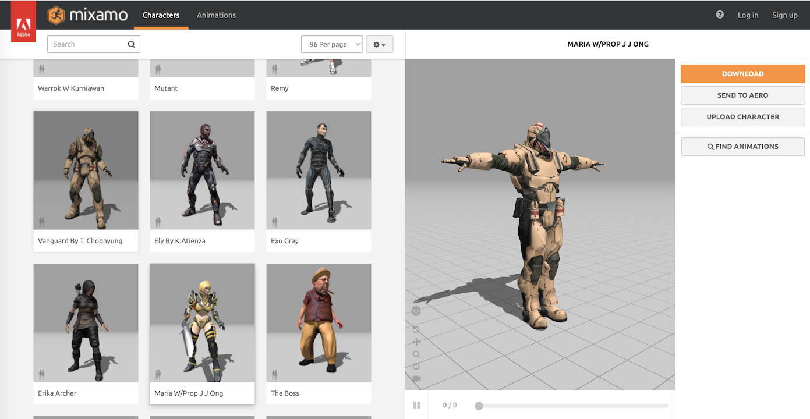Click the humanoid icon on Vanguard card
This screenshot has width=810, height=419.
point(41,222)
